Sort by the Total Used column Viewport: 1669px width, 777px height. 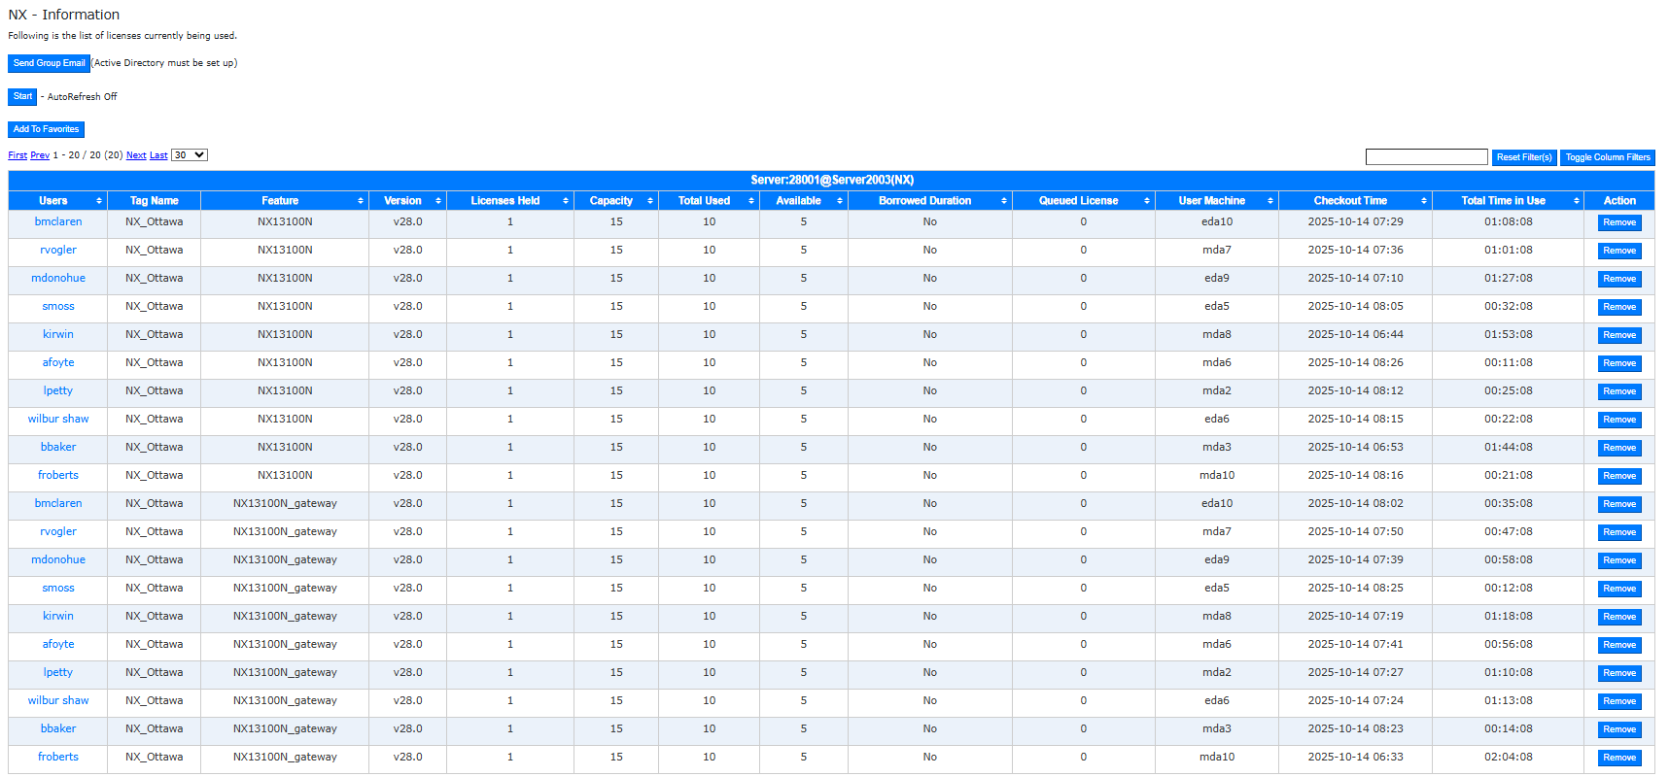pyautogui.click(x=709, y=201)
